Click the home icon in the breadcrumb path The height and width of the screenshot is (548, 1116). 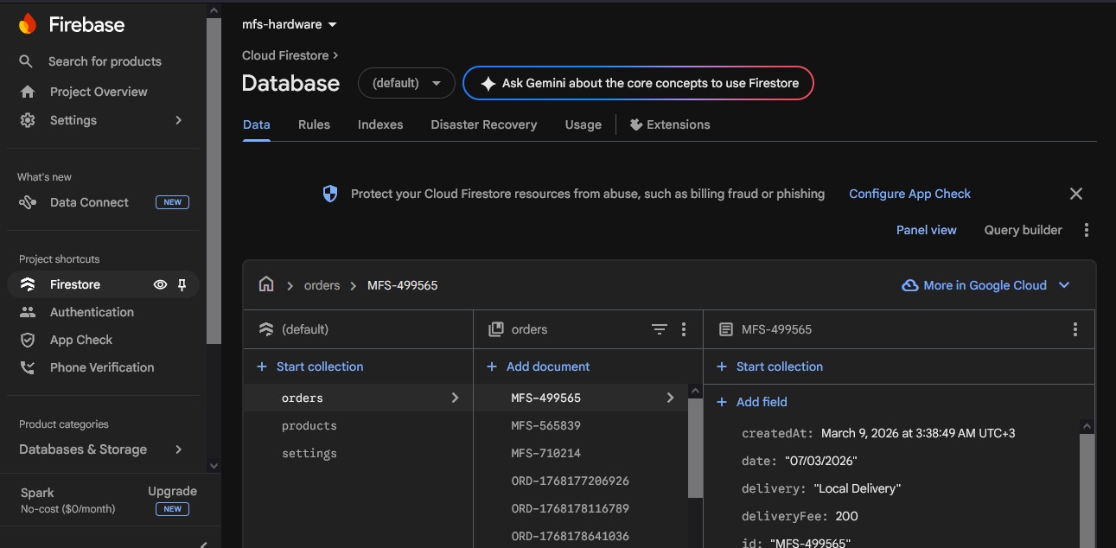coord(266,284)
